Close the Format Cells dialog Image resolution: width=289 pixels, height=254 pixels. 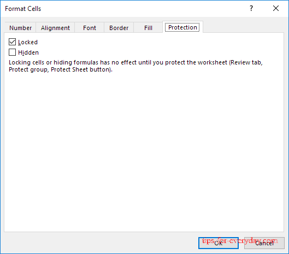(x=276, y=8)
